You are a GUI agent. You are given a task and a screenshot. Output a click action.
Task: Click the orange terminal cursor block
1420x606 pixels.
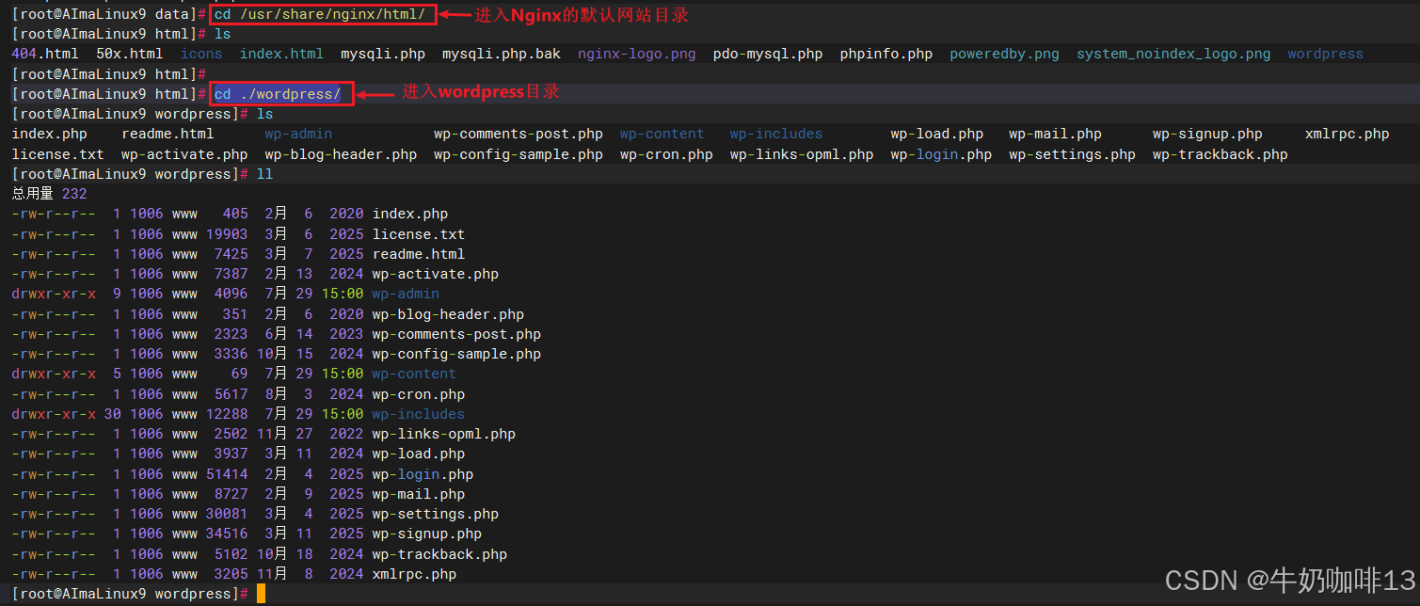(x=261, y=594)
